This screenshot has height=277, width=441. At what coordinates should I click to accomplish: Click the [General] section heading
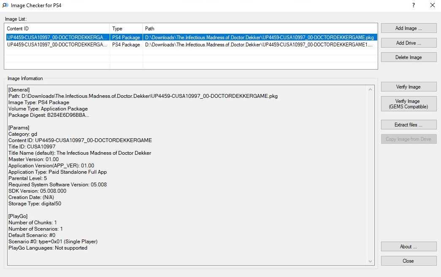pyautogui.click(x=19, y=90)
